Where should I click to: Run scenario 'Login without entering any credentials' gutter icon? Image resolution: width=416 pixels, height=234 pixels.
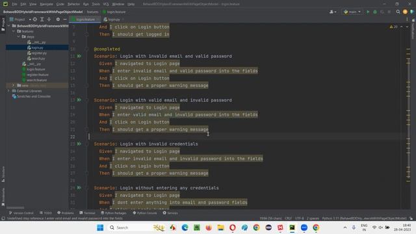pos(79,188)
